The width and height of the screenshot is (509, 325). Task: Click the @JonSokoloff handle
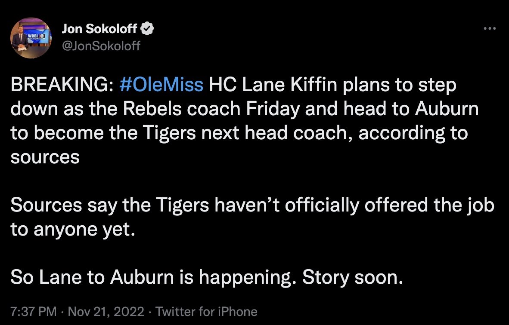coord(101,45)
